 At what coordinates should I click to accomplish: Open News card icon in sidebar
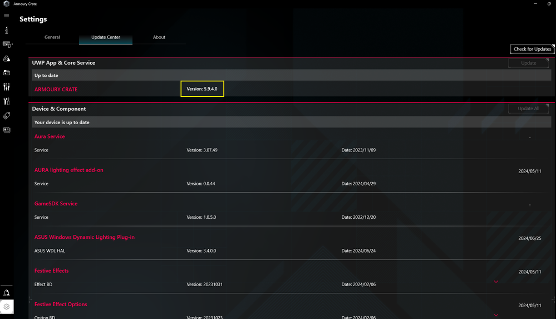pos(6,130)
